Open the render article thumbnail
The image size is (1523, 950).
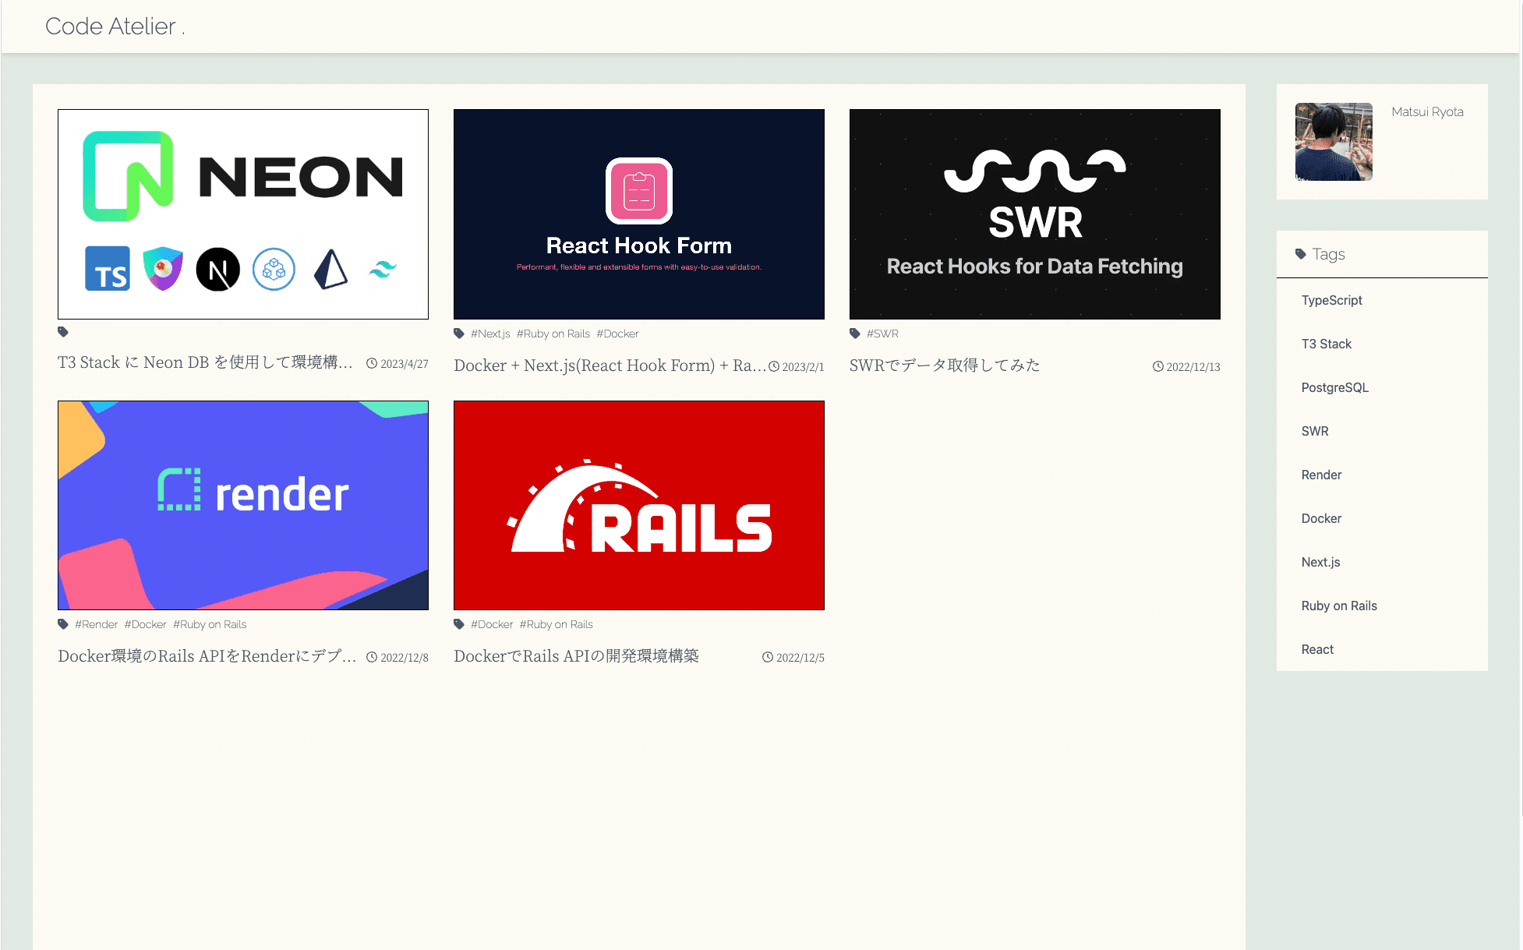(243, 505)
